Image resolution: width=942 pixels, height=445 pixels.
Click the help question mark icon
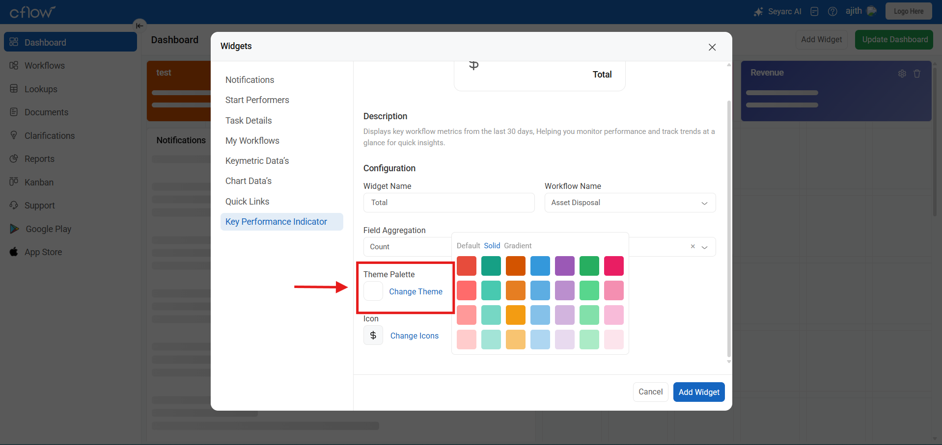[832, 11]
